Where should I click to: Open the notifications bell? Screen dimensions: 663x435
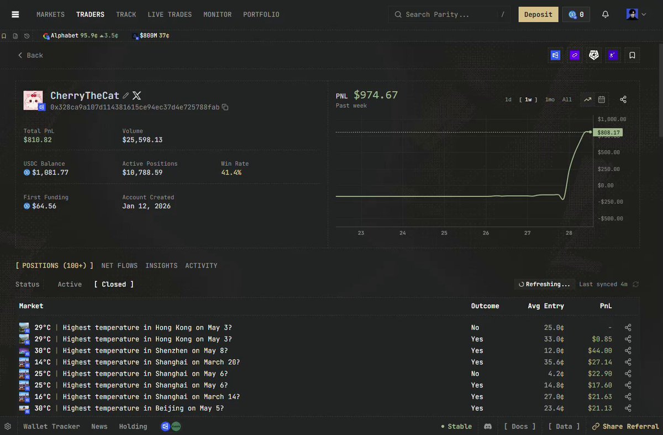tap(606, 14)
